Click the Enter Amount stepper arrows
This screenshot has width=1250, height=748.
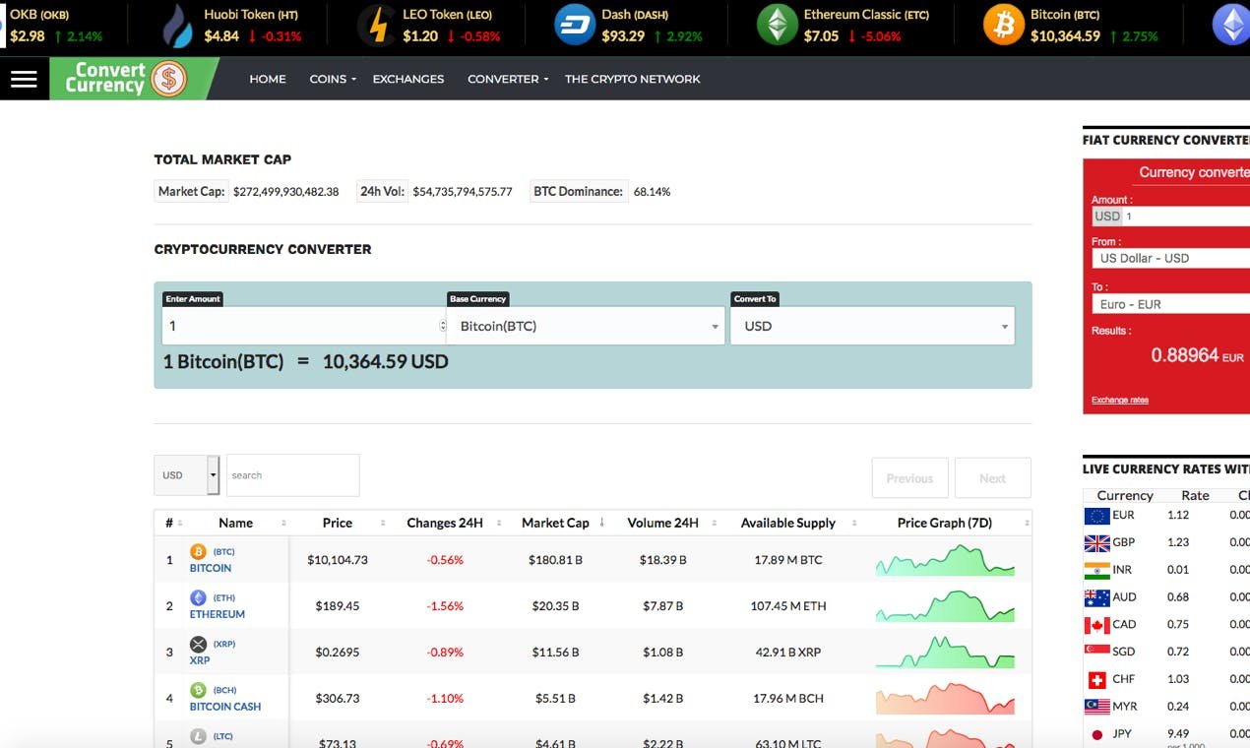442,326
